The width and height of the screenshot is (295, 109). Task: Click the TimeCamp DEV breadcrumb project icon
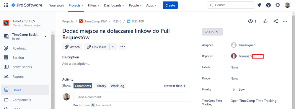[81, 21]
